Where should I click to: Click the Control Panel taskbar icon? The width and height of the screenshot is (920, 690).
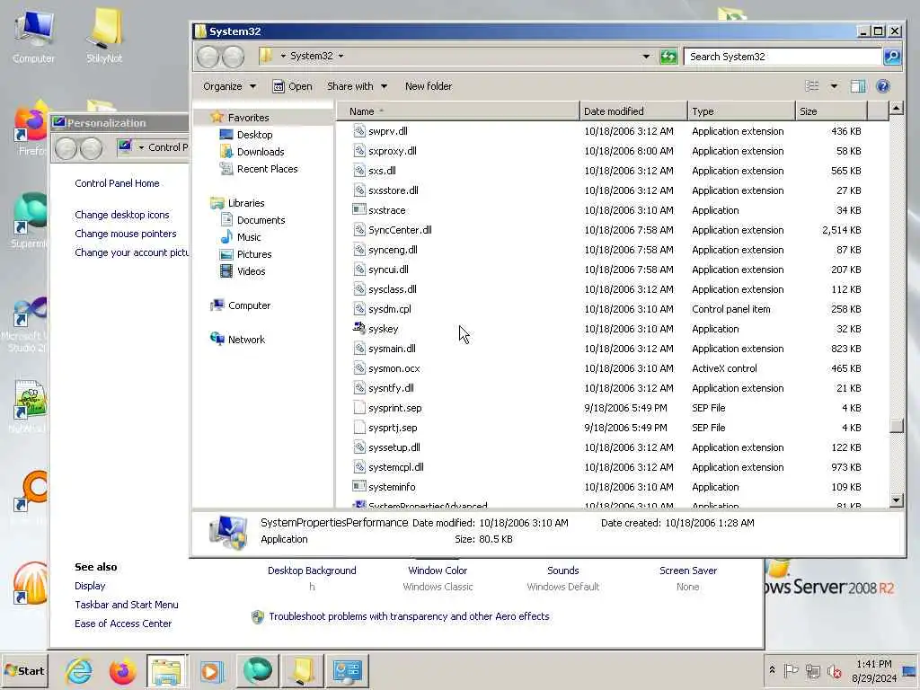(x=348, y=670)
